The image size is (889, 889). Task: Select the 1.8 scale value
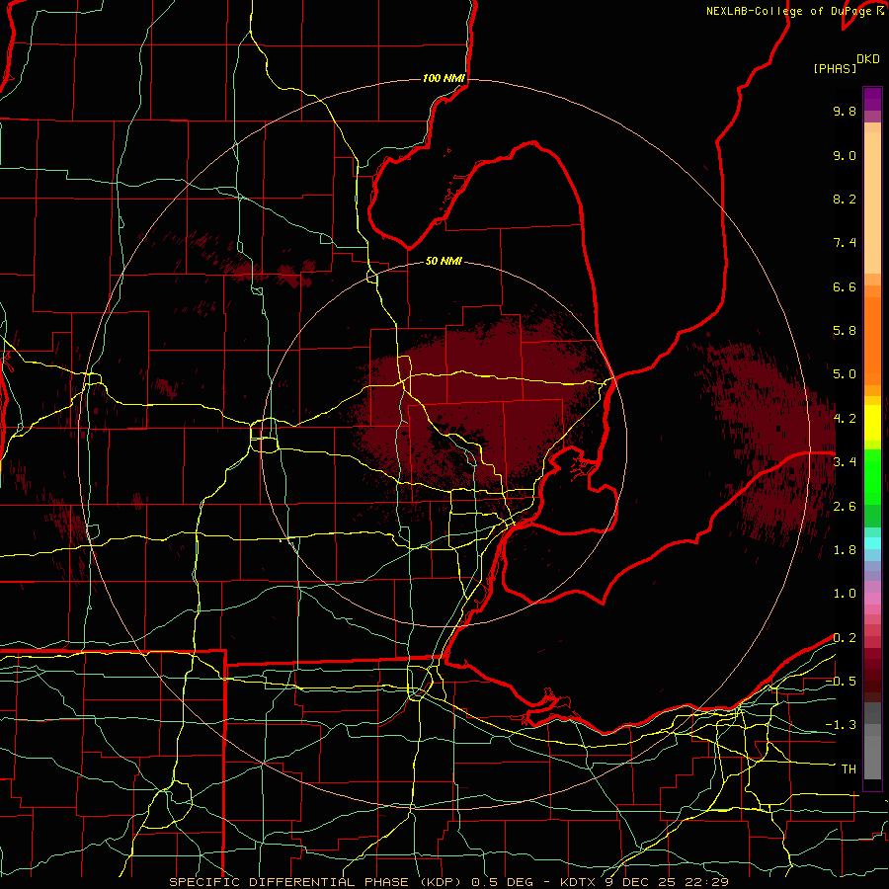(x=845, y=550)
